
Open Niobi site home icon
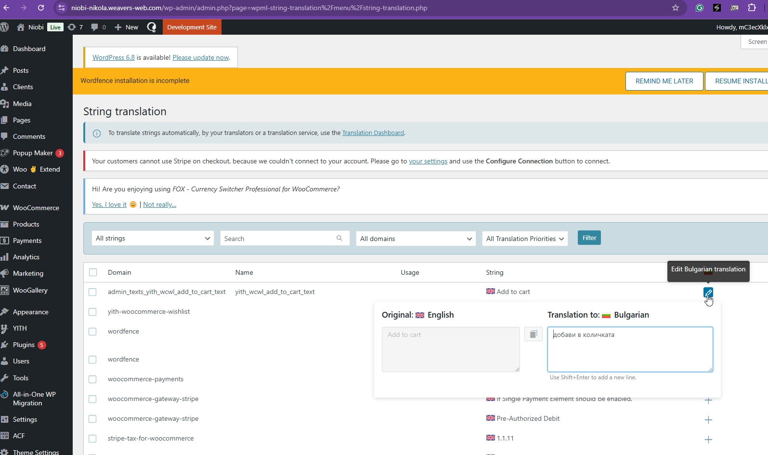(21, 27)
